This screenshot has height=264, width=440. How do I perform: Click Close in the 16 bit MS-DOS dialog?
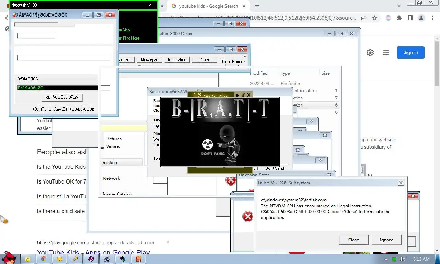pos(353,240)
